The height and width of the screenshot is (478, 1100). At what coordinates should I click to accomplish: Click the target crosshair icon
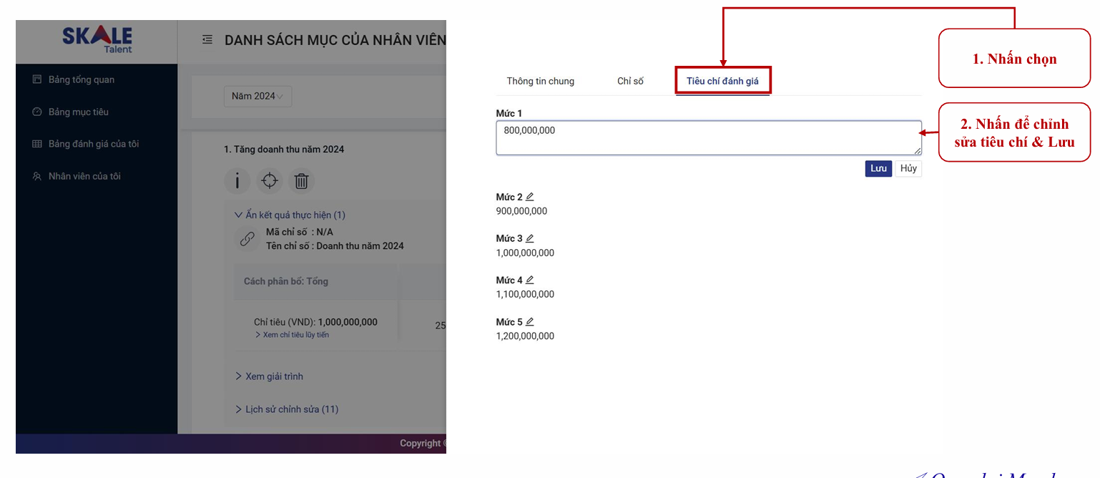tap(270, 181)
